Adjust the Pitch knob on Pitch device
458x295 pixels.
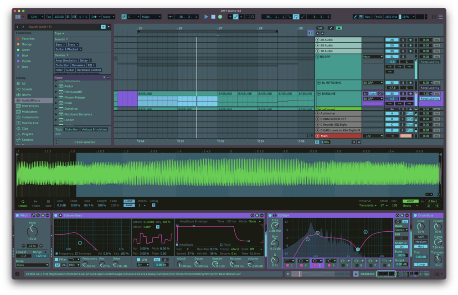click(x=32, y=232)
